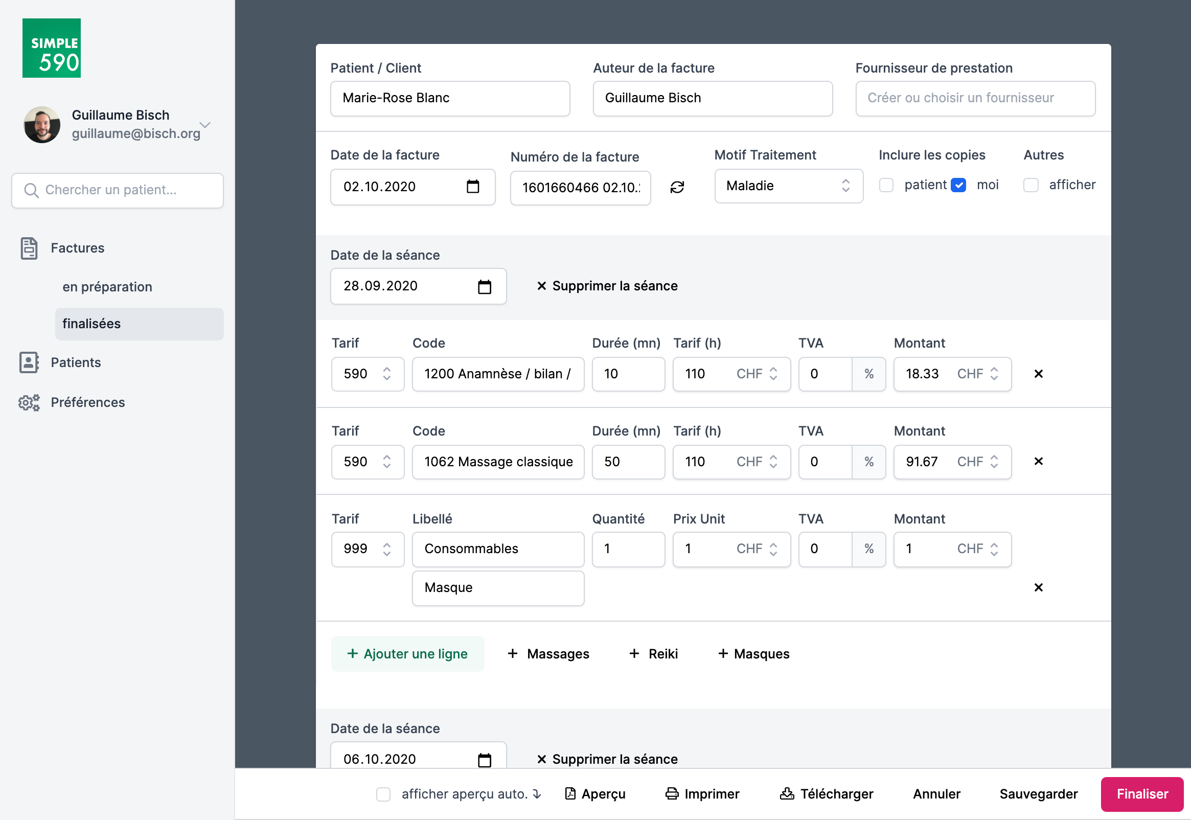Remove the Consommables Masque line
The height and width of the screenshot is (820, 1191).
(1038, 587)
